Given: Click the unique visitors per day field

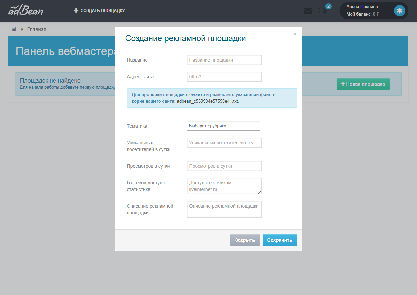Looking at the screenshot, I should [x=224, y=142].
